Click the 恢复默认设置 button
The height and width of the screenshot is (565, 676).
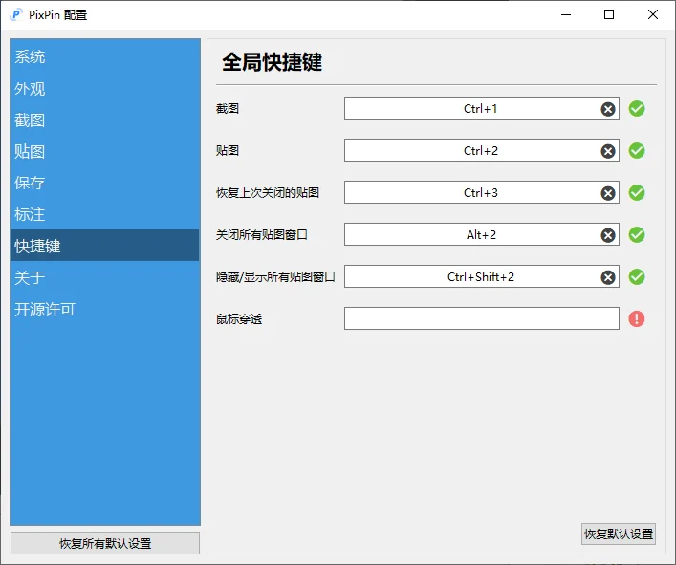(619, 534)
